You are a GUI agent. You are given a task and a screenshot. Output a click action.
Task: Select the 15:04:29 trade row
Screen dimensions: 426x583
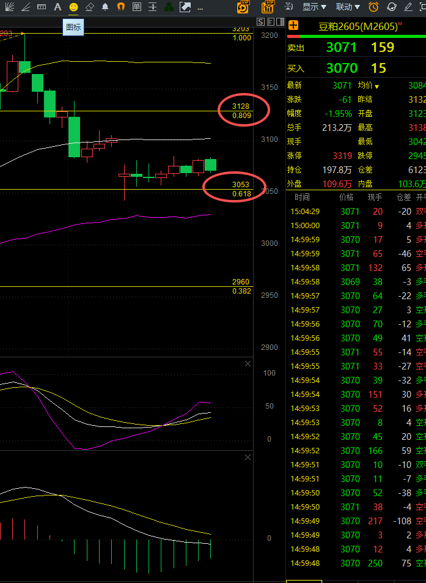click(x=356, y=212)
